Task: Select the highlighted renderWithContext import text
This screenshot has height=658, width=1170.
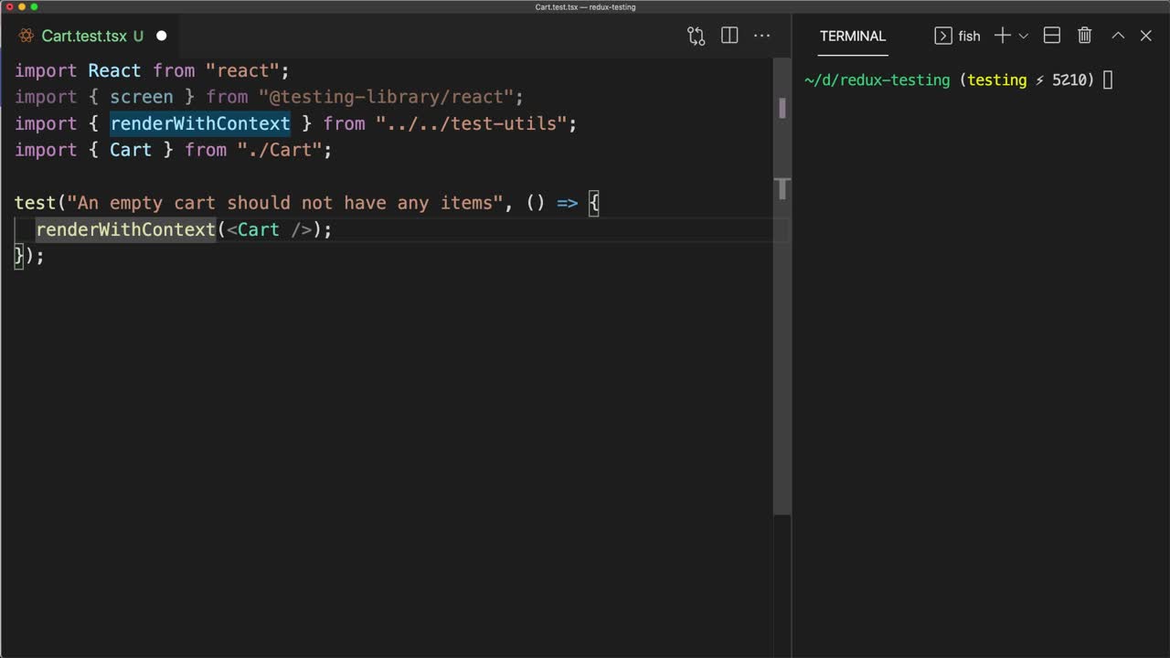Action: [200, 123]
